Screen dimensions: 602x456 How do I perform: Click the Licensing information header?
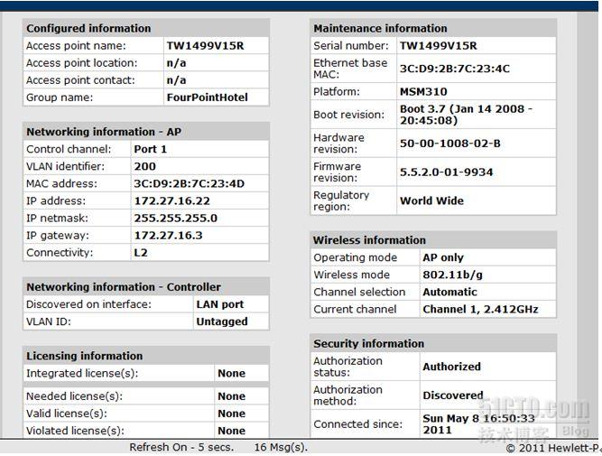146,356
